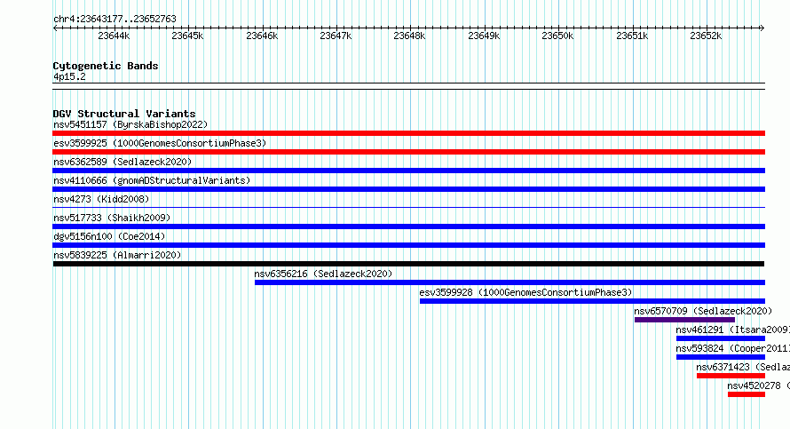
Task: Open the nsv4273 (Kidd2008) label
Action: click(101, 199)
